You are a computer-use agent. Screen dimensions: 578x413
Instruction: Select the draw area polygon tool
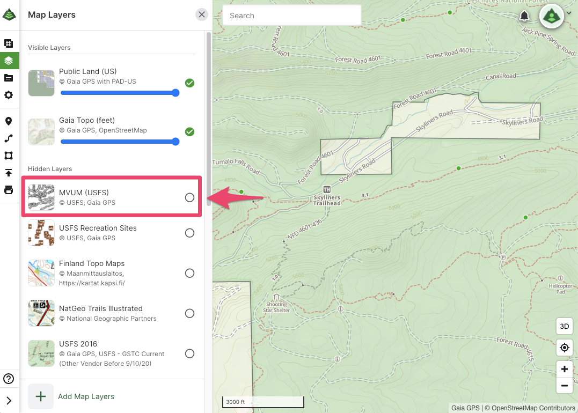pos(9,156)
